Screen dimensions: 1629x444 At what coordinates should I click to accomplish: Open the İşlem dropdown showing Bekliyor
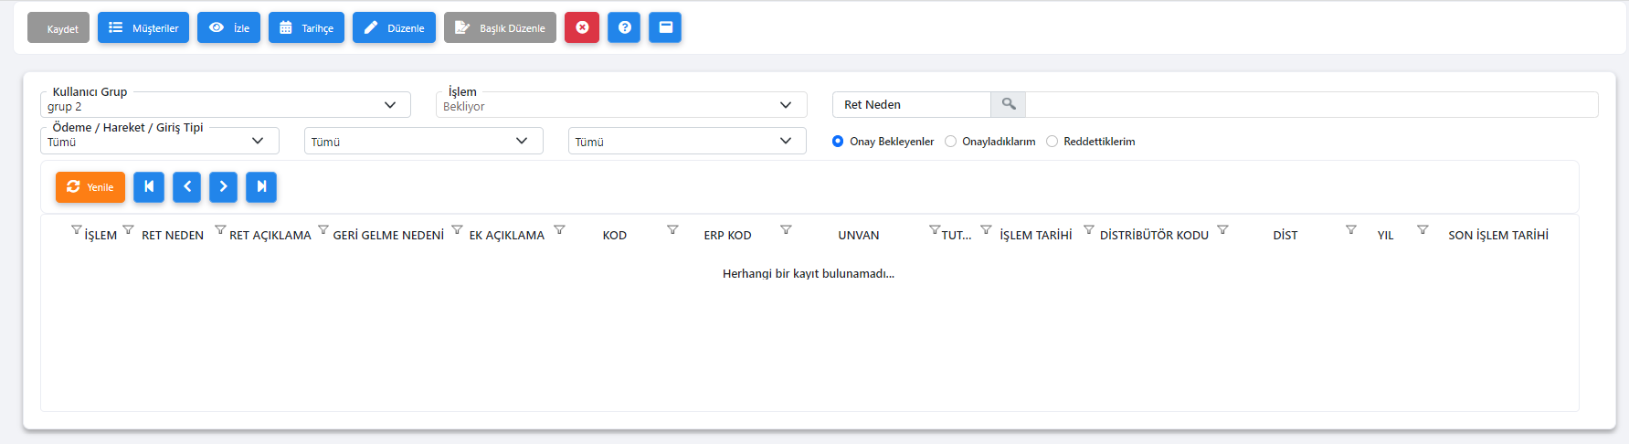(621, 105)
